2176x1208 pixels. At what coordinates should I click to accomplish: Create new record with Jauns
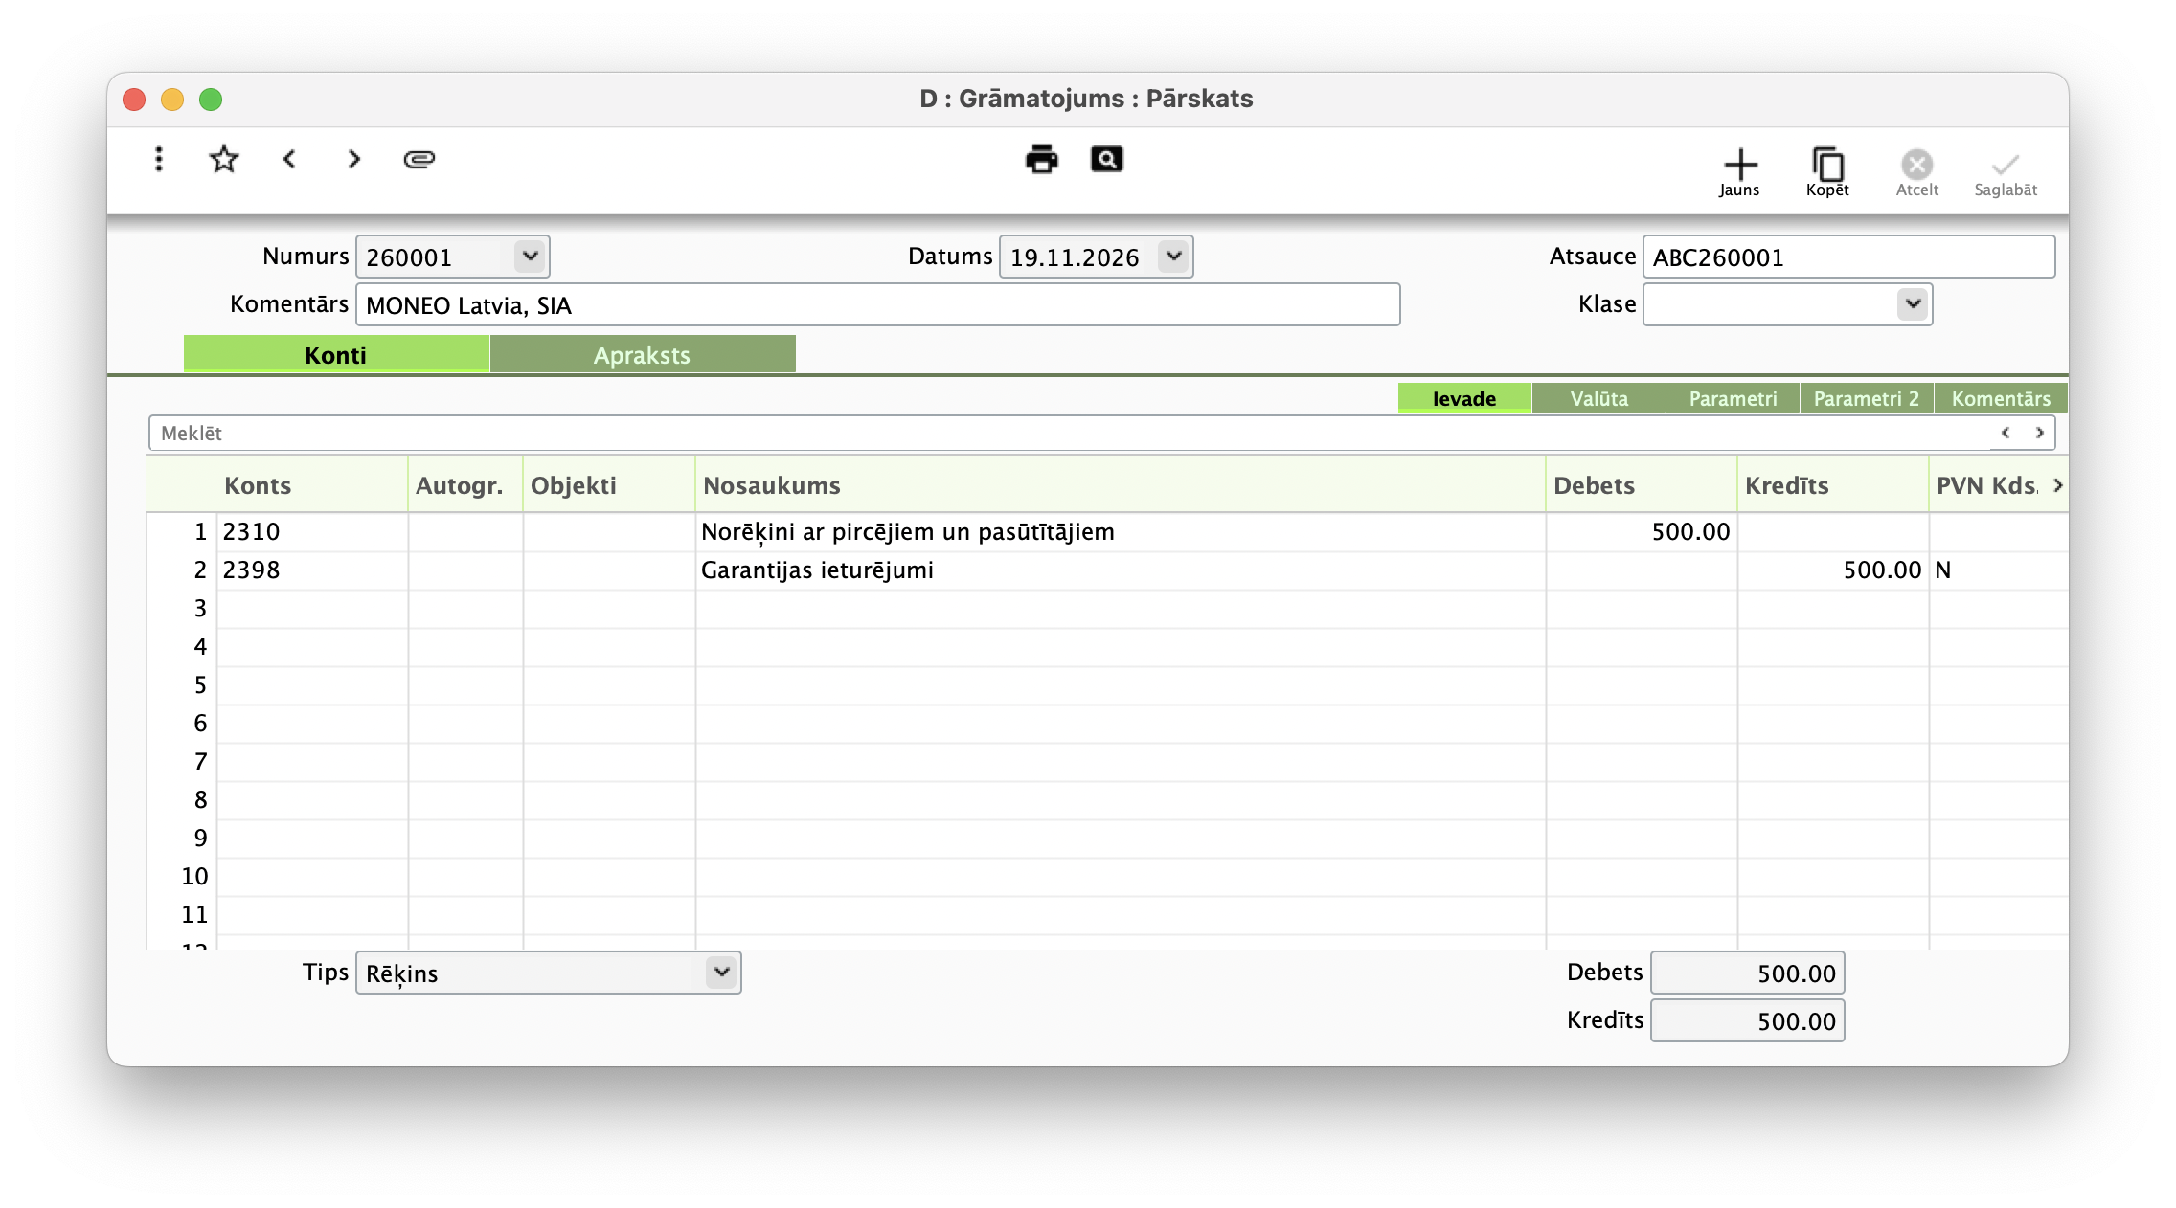pyautogui.click(x=1739, y=172)
